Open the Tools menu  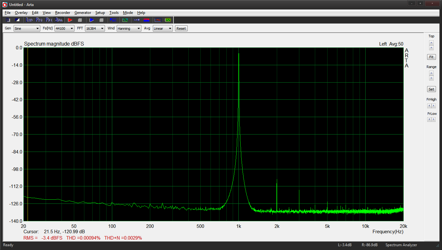pos(114,13)
